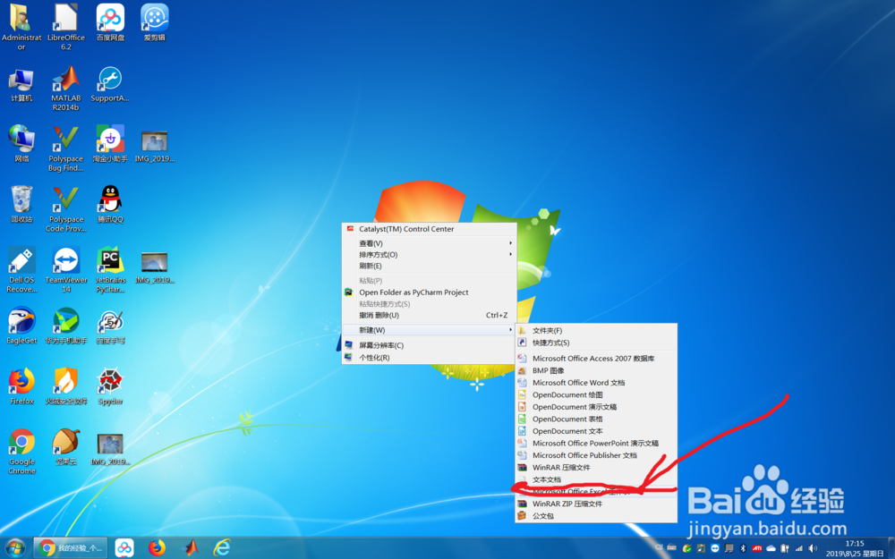The image size is (895, 559).
Task: Choose 刷新(E) in the context menu
Action: coord(429,266)
